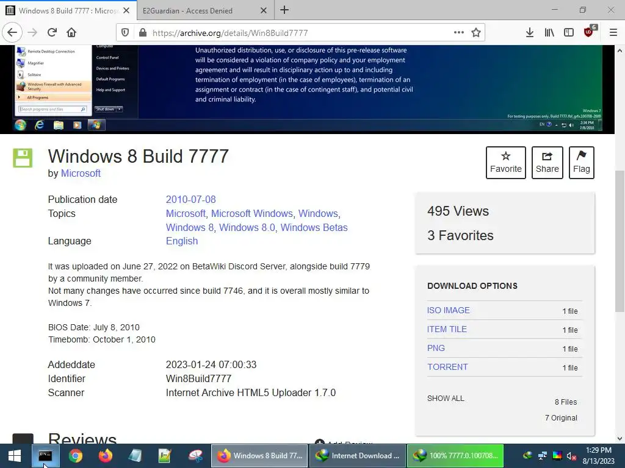Click the software floppy disk item icon
This screenshot has height=468, width=625.
pos(23,158)
